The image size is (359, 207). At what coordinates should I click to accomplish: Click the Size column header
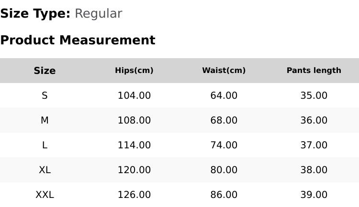45,71
